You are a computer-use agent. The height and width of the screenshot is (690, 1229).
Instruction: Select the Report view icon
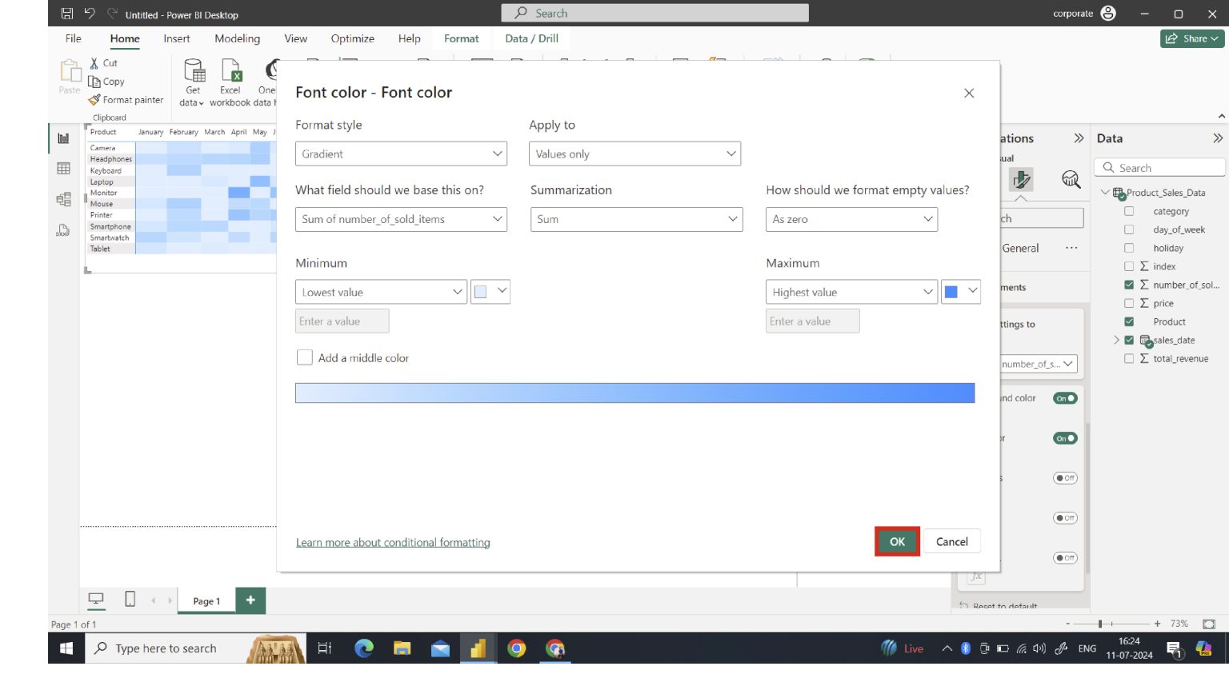[x=64, y=138]
